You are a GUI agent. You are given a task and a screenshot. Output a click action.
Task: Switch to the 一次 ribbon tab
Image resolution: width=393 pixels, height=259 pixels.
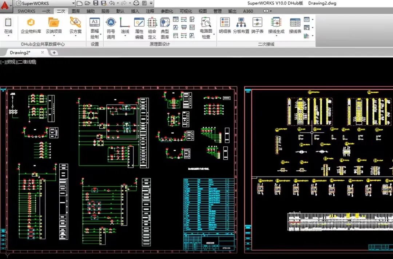click(x=46, y=11)
